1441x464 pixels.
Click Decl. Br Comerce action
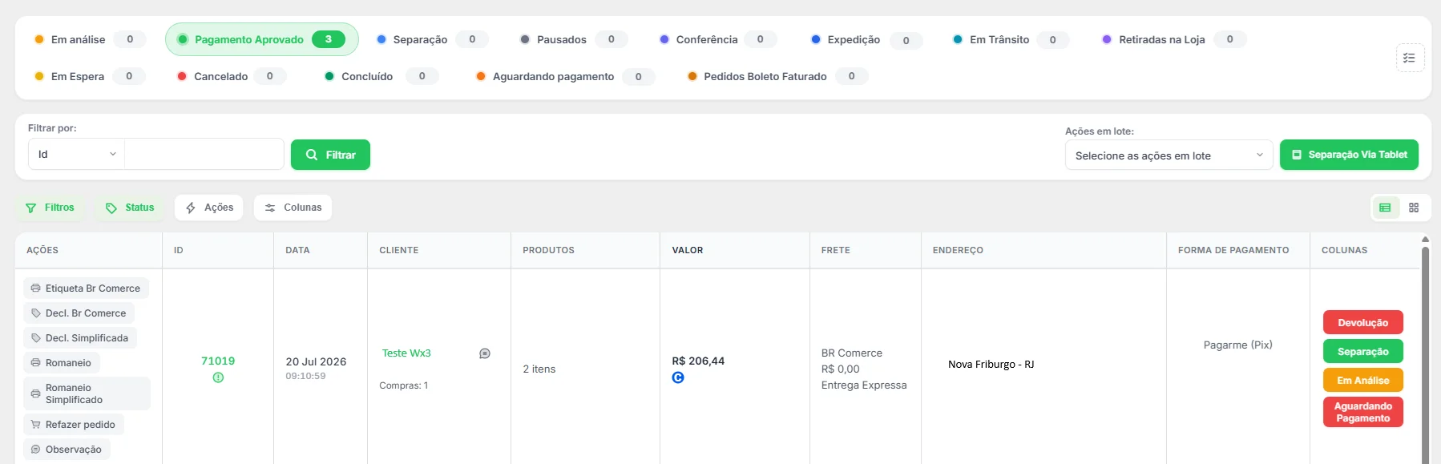pyautogui.click(x=79, y=313)
